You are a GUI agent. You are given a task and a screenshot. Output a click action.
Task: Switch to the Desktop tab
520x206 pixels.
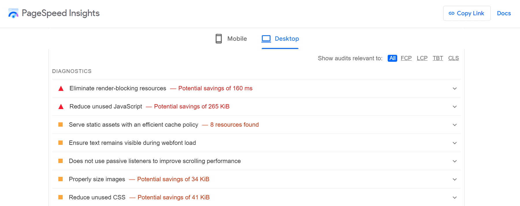[280, 39]
